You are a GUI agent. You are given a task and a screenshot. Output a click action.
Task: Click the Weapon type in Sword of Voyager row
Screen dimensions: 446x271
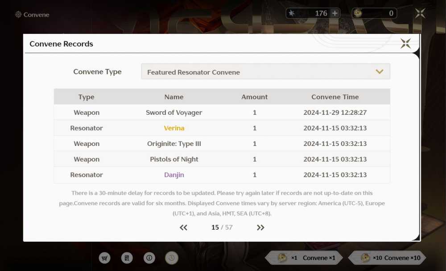point(87,113)
